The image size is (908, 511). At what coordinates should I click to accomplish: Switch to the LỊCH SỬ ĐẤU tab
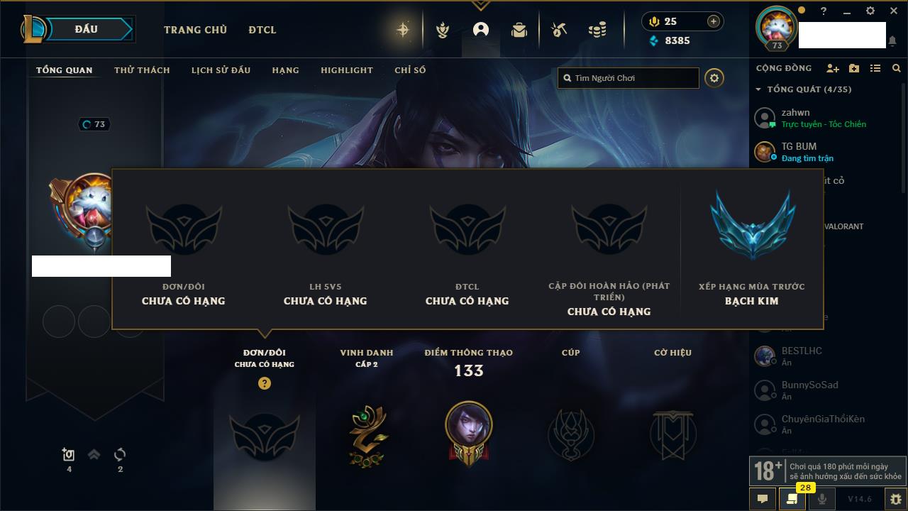[x=221, y=70]
